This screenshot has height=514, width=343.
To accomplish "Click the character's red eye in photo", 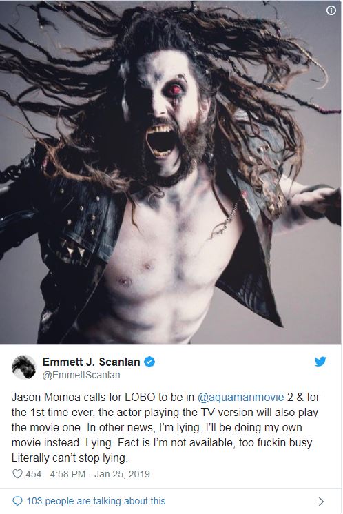I will pos(175,90).
